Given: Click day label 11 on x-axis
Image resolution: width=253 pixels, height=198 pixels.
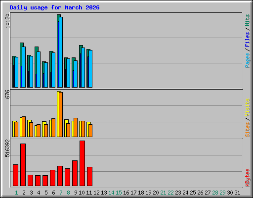Looking at the screenshot, I should click(x=89, y=193).
